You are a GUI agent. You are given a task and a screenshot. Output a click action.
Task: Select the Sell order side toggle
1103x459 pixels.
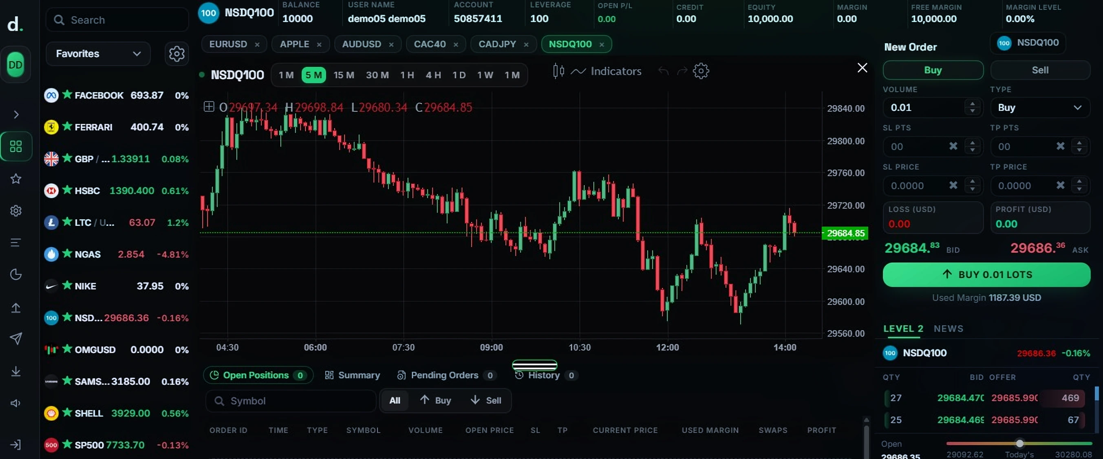1040,70
